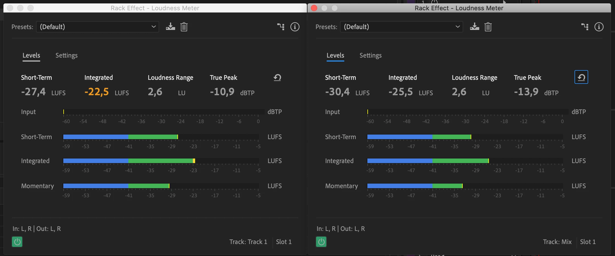615x256 pixels.
Task: Open Presets dropdown in Track 1 window
Action: click(x=98, y=27)
